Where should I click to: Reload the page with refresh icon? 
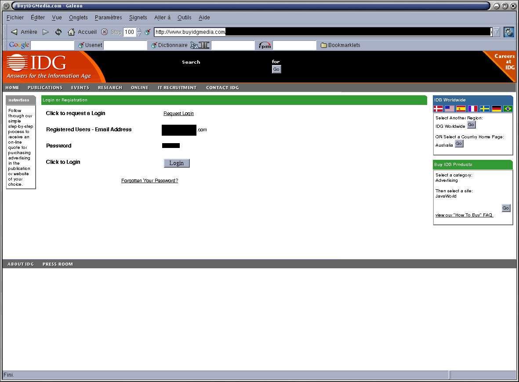(x=58, y=32)
